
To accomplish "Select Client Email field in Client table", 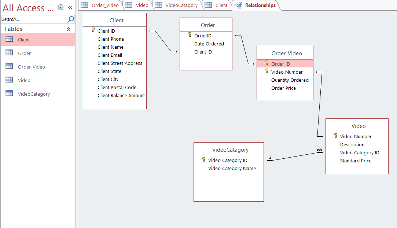I will pos(110,55).
